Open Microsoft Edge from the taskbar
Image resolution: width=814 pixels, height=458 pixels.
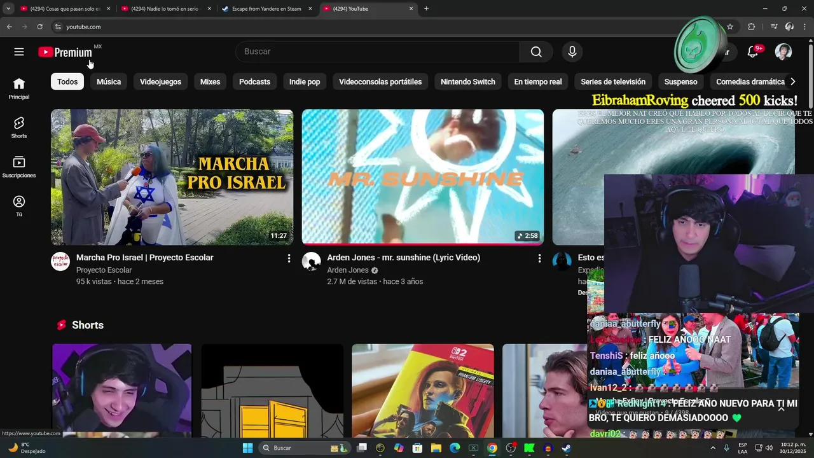455,448
